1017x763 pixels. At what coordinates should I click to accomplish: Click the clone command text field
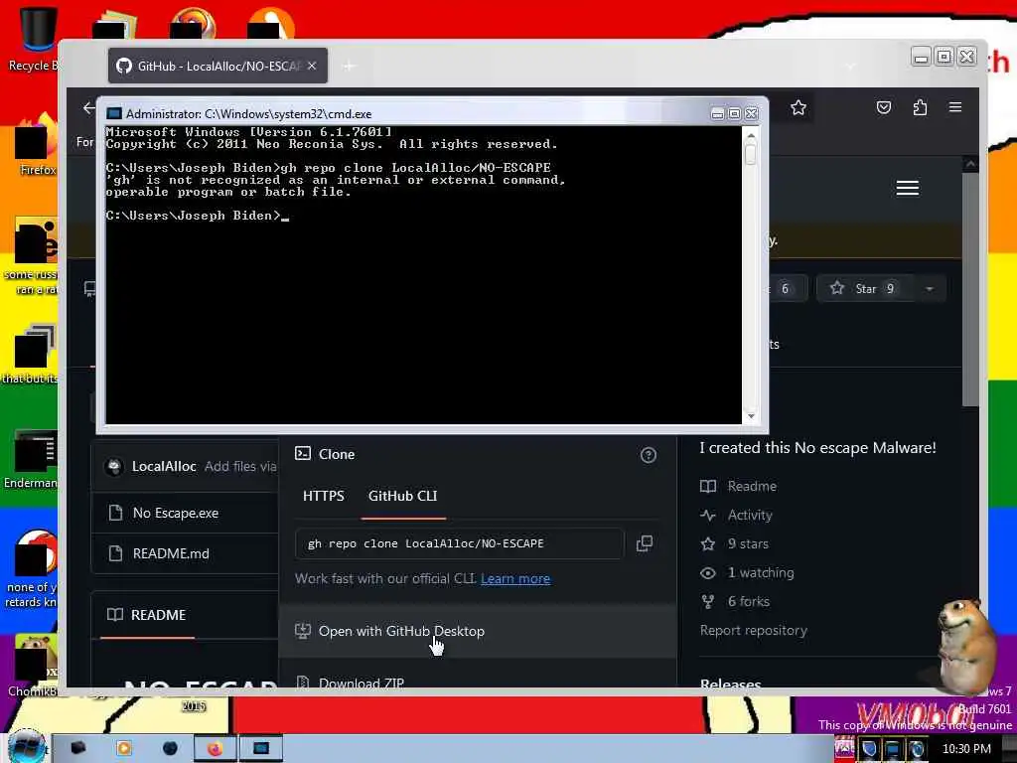(459, 543)
